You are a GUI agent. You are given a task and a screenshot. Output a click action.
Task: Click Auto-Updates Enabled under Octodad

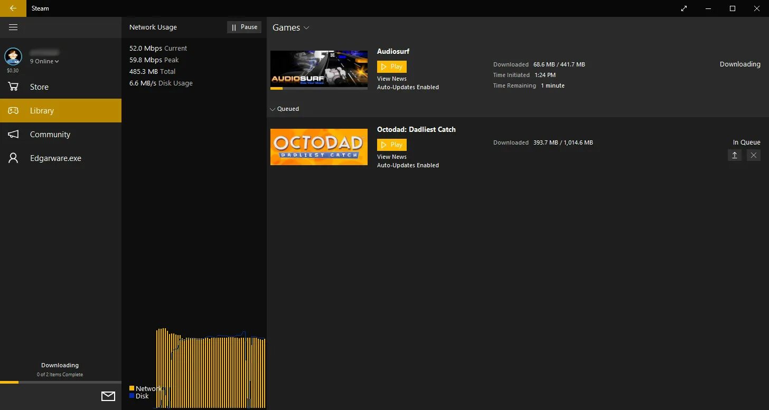[x=408, y=166]
